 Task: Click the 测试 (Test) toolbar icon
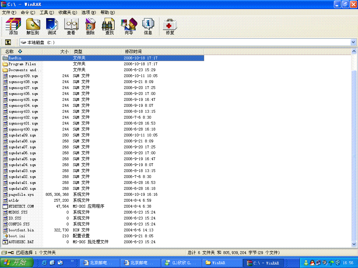tap(52, 26)
